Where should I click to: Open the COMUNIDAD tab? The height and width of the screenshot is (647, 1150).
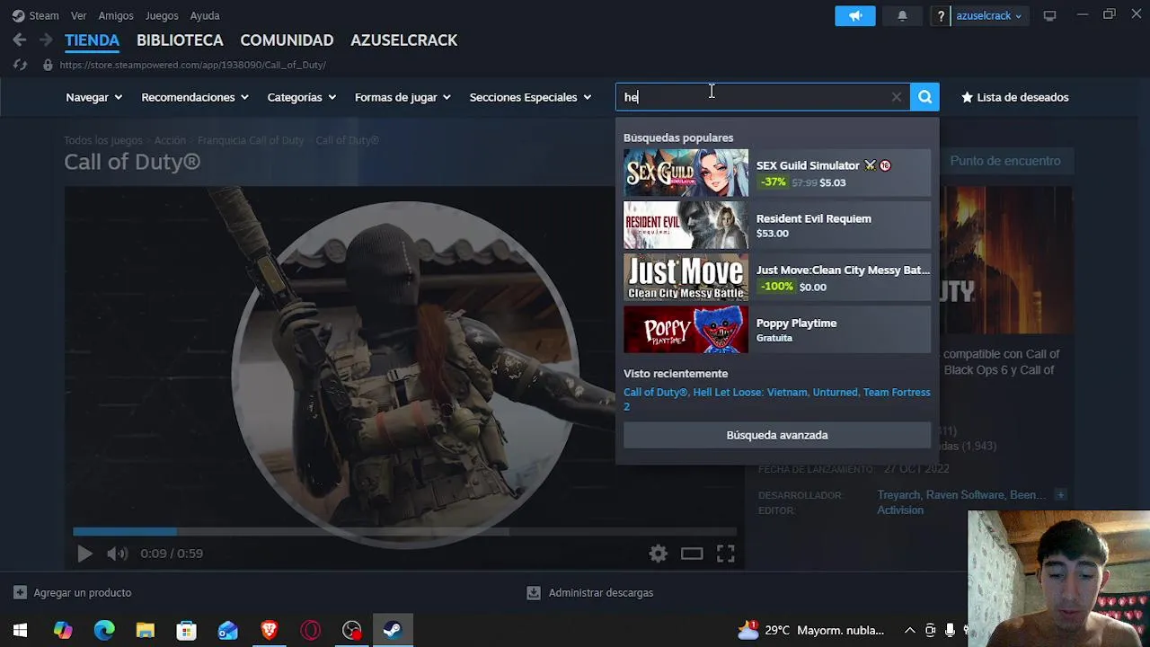(x=287, y=40)
